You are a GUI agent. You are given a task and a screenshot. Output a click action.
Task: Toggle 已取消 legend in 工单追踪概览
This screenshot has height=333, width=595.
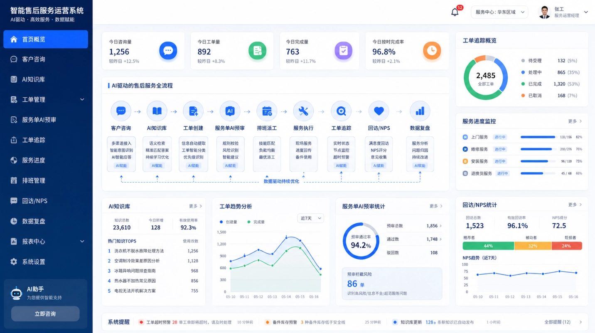point(532,96)
